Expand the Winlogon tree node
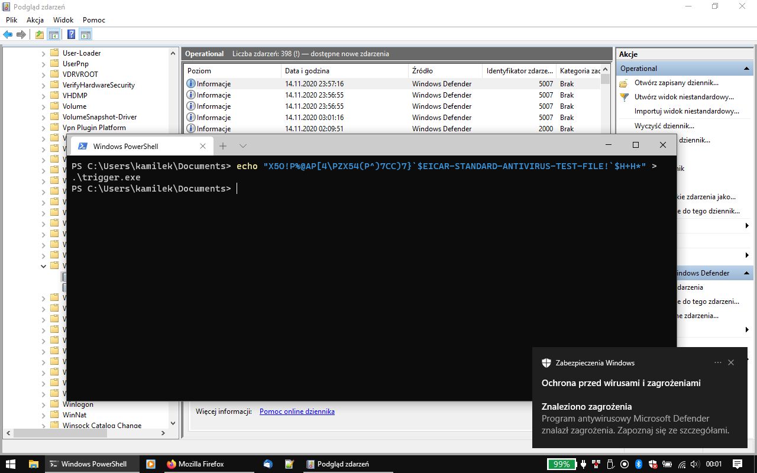This screenshot has width=757, height=473. 44,404
